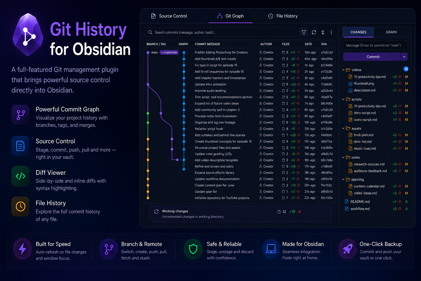This screenshot has width=421, height=281.
Task: Collapse the planning folder chevron
Action: 343,179
